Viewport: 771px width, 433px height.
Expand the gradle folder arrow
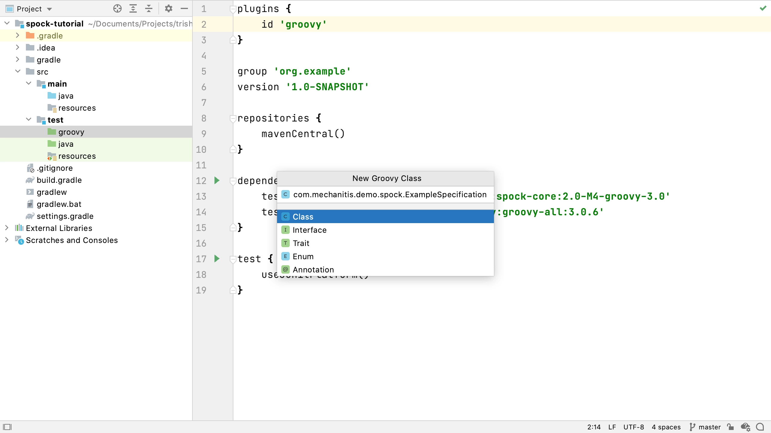pos(17,60)
